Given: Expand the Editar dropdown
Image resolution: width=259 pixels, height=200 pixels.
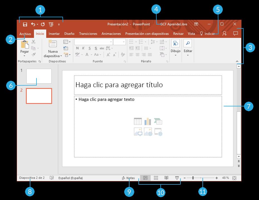Looking at the screenshot, I should pos(188,48).
